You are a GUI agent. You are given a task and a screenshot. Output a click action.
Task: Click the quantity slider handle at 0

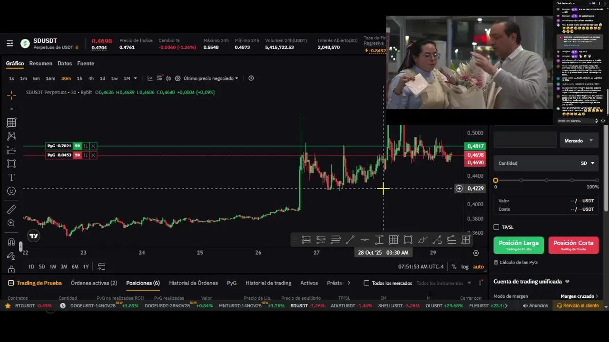coord(496,180)
